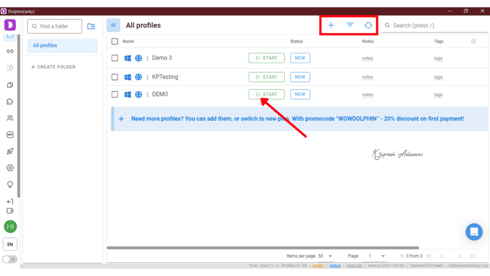Open the profile filter icon in toolbar
490x276 pixels.
point(349,25)
